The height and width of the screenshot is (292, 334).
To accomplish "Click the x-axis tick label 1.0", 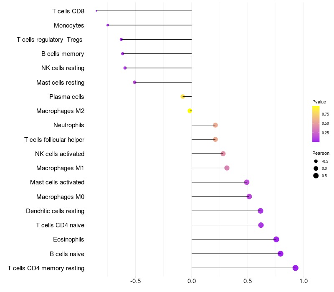I will click(304, 281).
